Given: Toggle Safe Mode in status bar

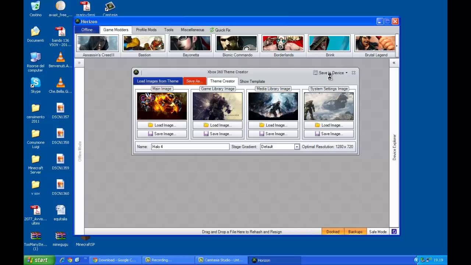Looking at the screenshot, I should click(378, 232).
